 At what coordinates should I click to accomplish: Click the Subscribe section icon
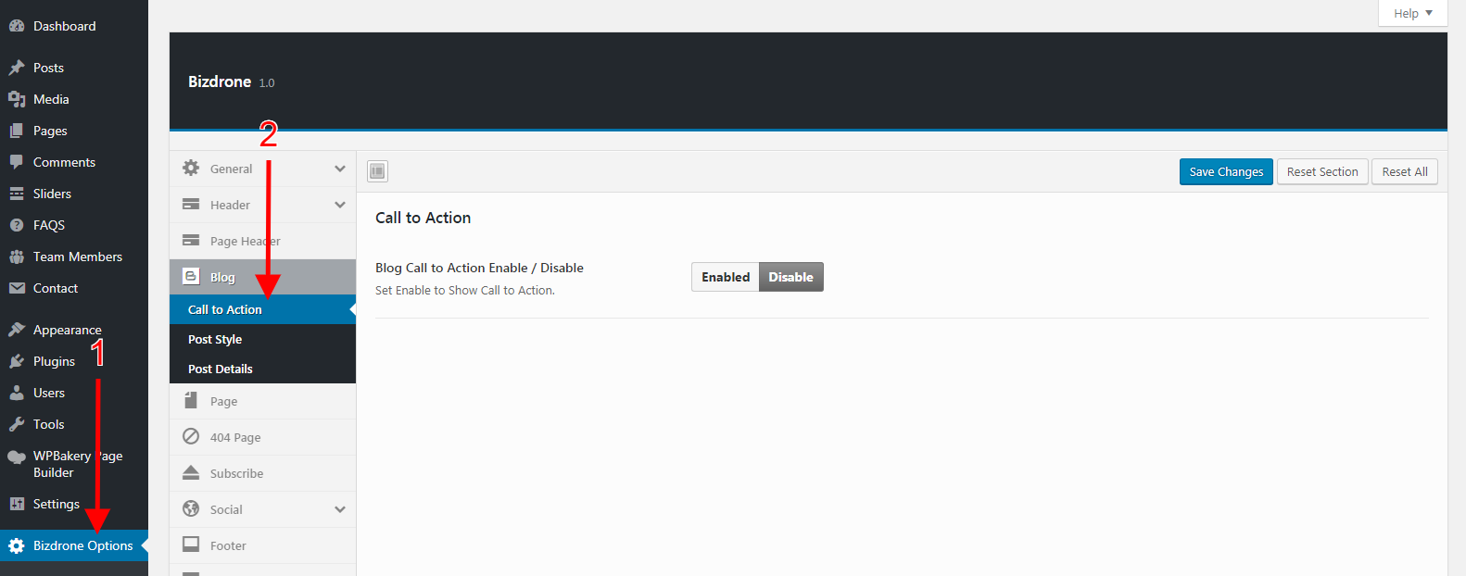coord(191,472)
